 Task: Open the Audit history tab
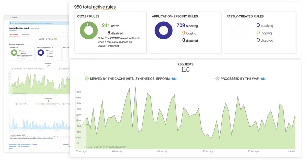click(25, 34)
